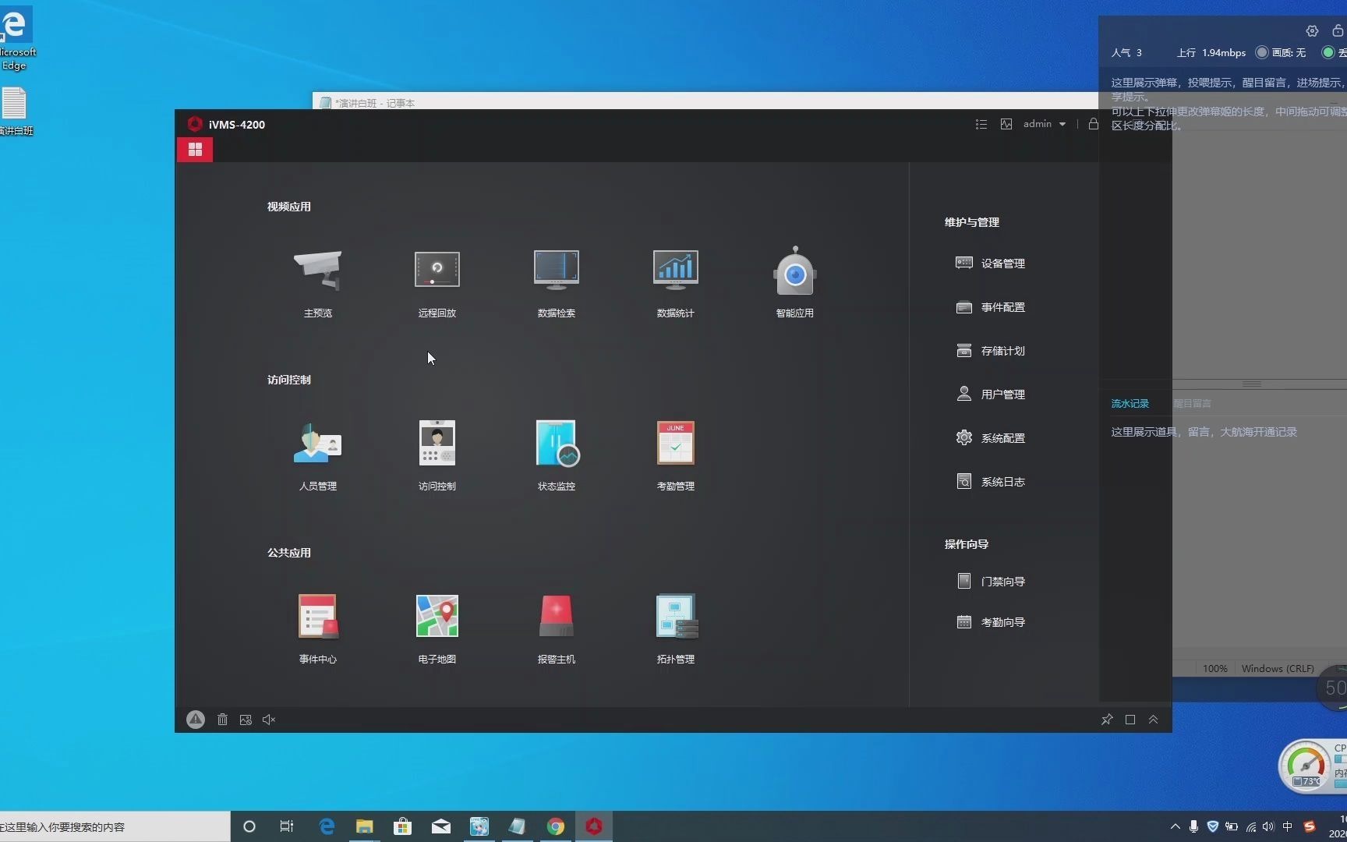Open File Explorer from taskbar
The width and height of the screenshot is (1347, 842).
pos(364,826)
